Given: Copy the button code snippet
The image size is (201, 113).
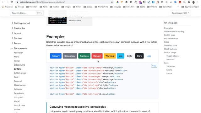Looking at the screenshot, I should coord(154,66).
